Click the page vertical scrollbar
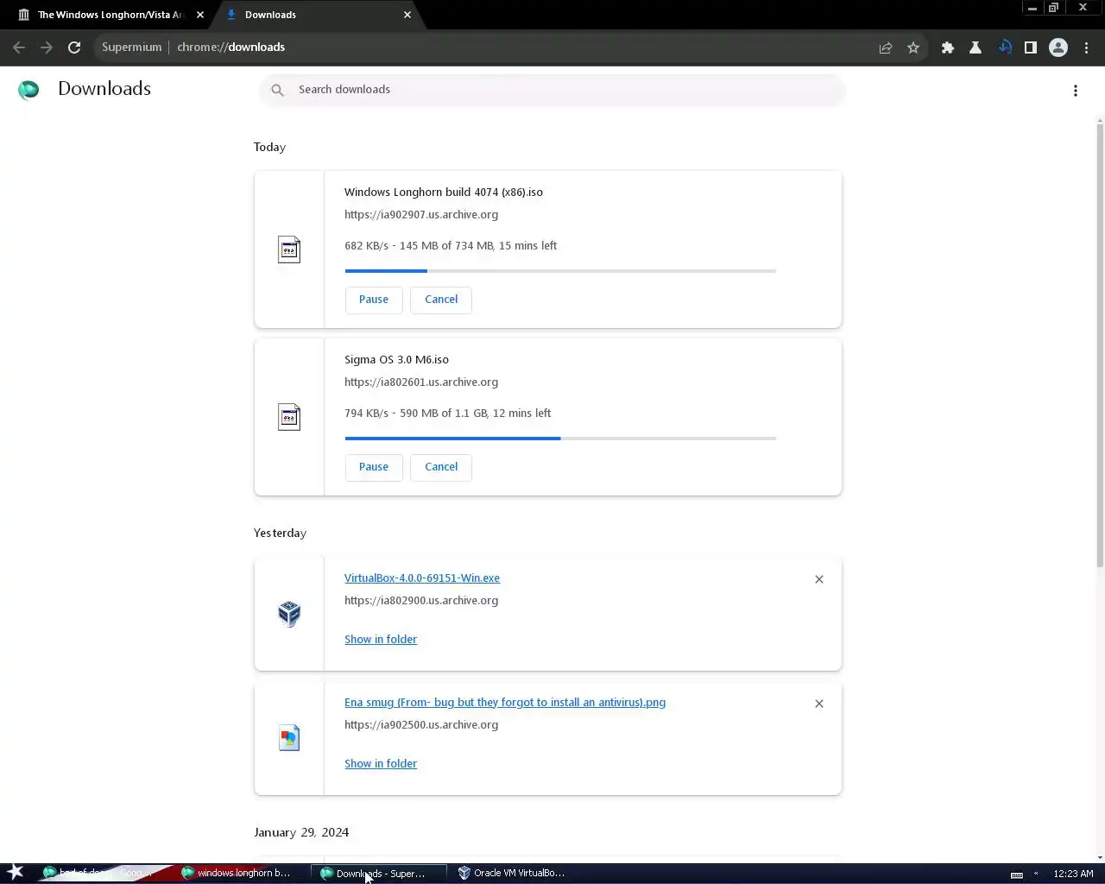The image size is (1105, 884). tap(1100, 345)
